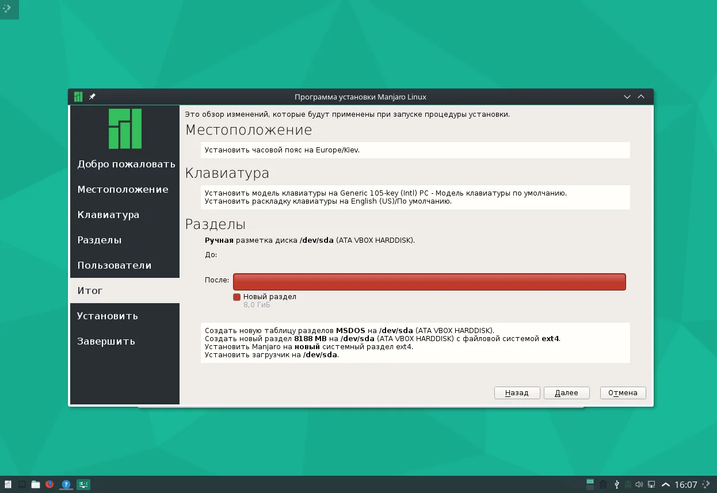Click the Местоположение heading in the summary
Viewport: 717px width, 493px height.
click(249, 130)
